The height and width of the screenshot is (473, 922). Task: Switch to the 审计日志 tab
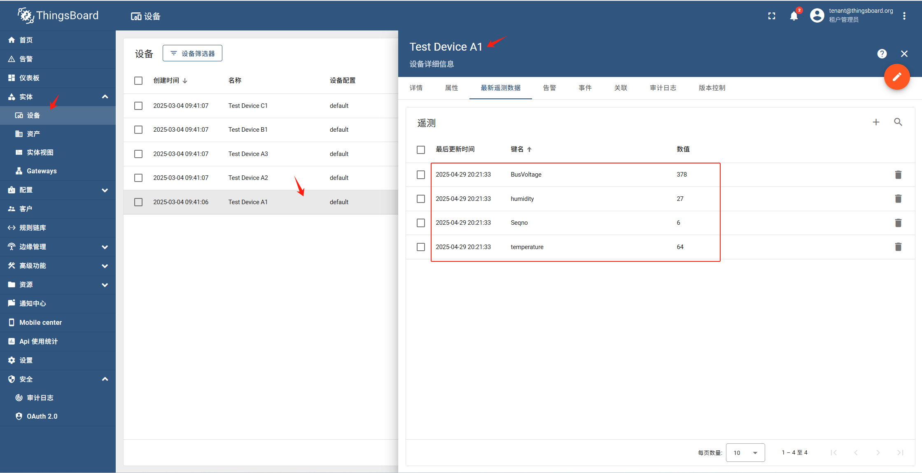click(663, 88)
